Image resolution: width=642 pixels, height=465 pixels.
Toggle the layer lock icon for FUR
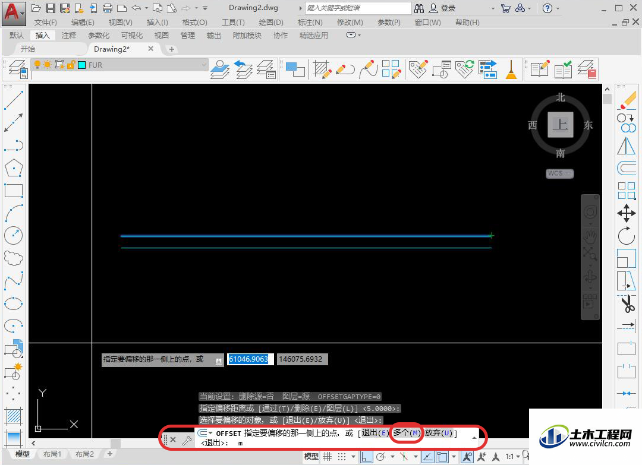[71, 65]
